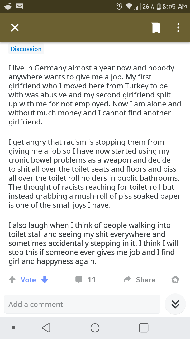190x339 pixels.
Task: Jump to next comment with double chevron
Action: point(175,304)
